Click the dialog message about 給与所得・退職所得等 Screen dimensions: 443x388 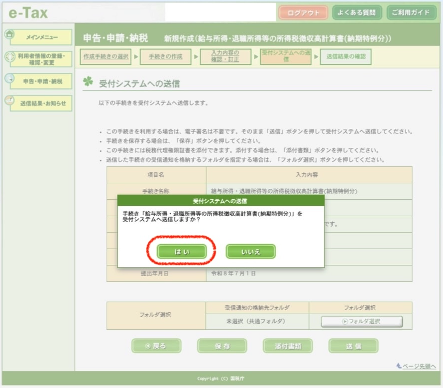(212, 216)
